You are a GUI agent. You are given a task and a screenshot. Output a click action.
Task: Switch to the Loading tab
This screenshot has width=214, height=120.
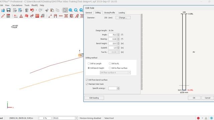point(121,13)
